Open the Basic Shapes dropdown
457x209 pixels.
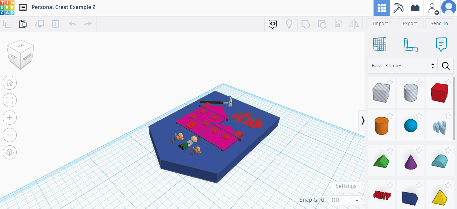pos(402,66)
